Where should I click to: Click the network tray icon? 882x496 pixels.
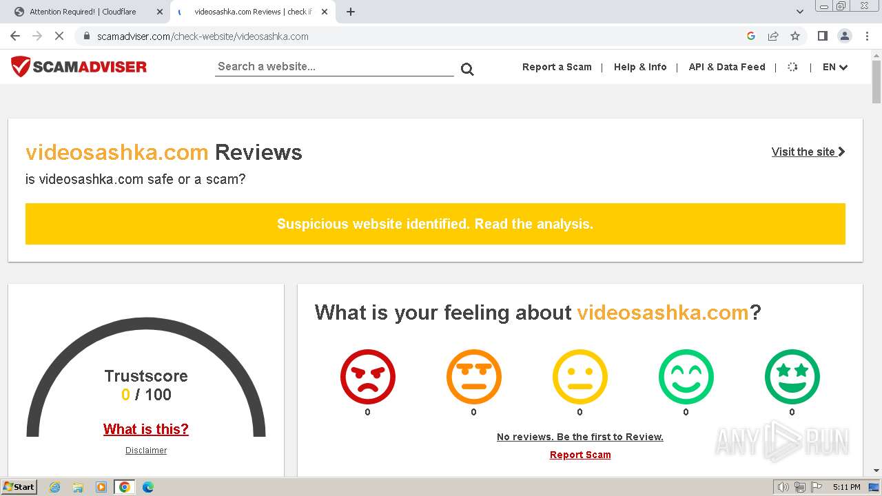tap(800, 487)
